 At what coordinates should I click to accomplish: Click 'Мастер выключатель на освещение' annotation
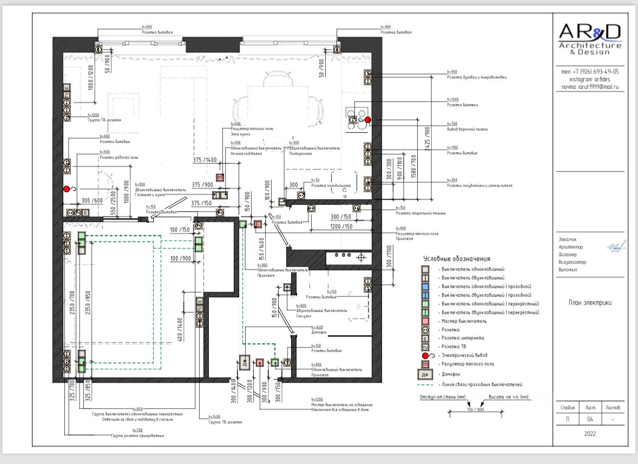click(x=342, y=404)
